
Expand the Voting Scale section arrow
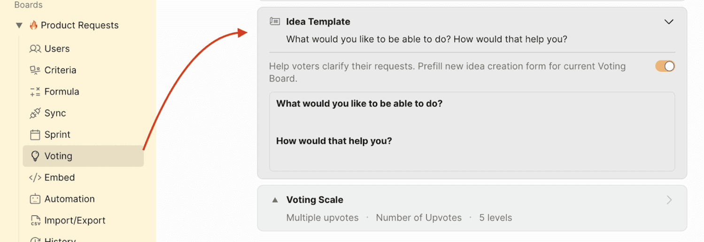pos(669,200)
